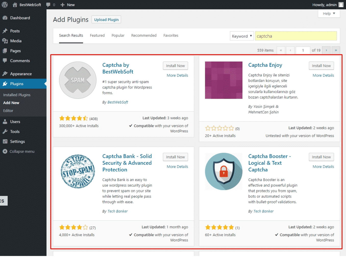The width and height of the screenshot is (346, 257).
Task: Click Captcha Booster five-star rating
Action: click(x=219, y=227)
